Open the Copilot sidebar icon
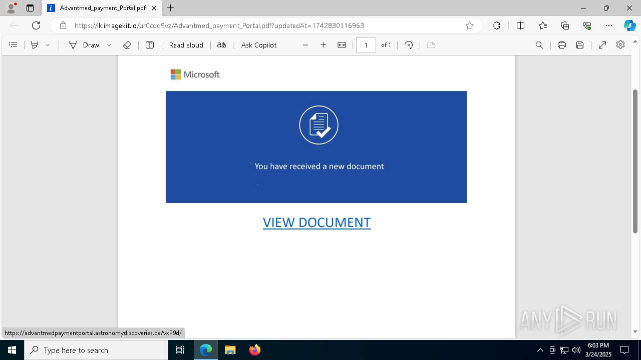Image resolution: width=641 pixels, height=360 pixels. 629,25
